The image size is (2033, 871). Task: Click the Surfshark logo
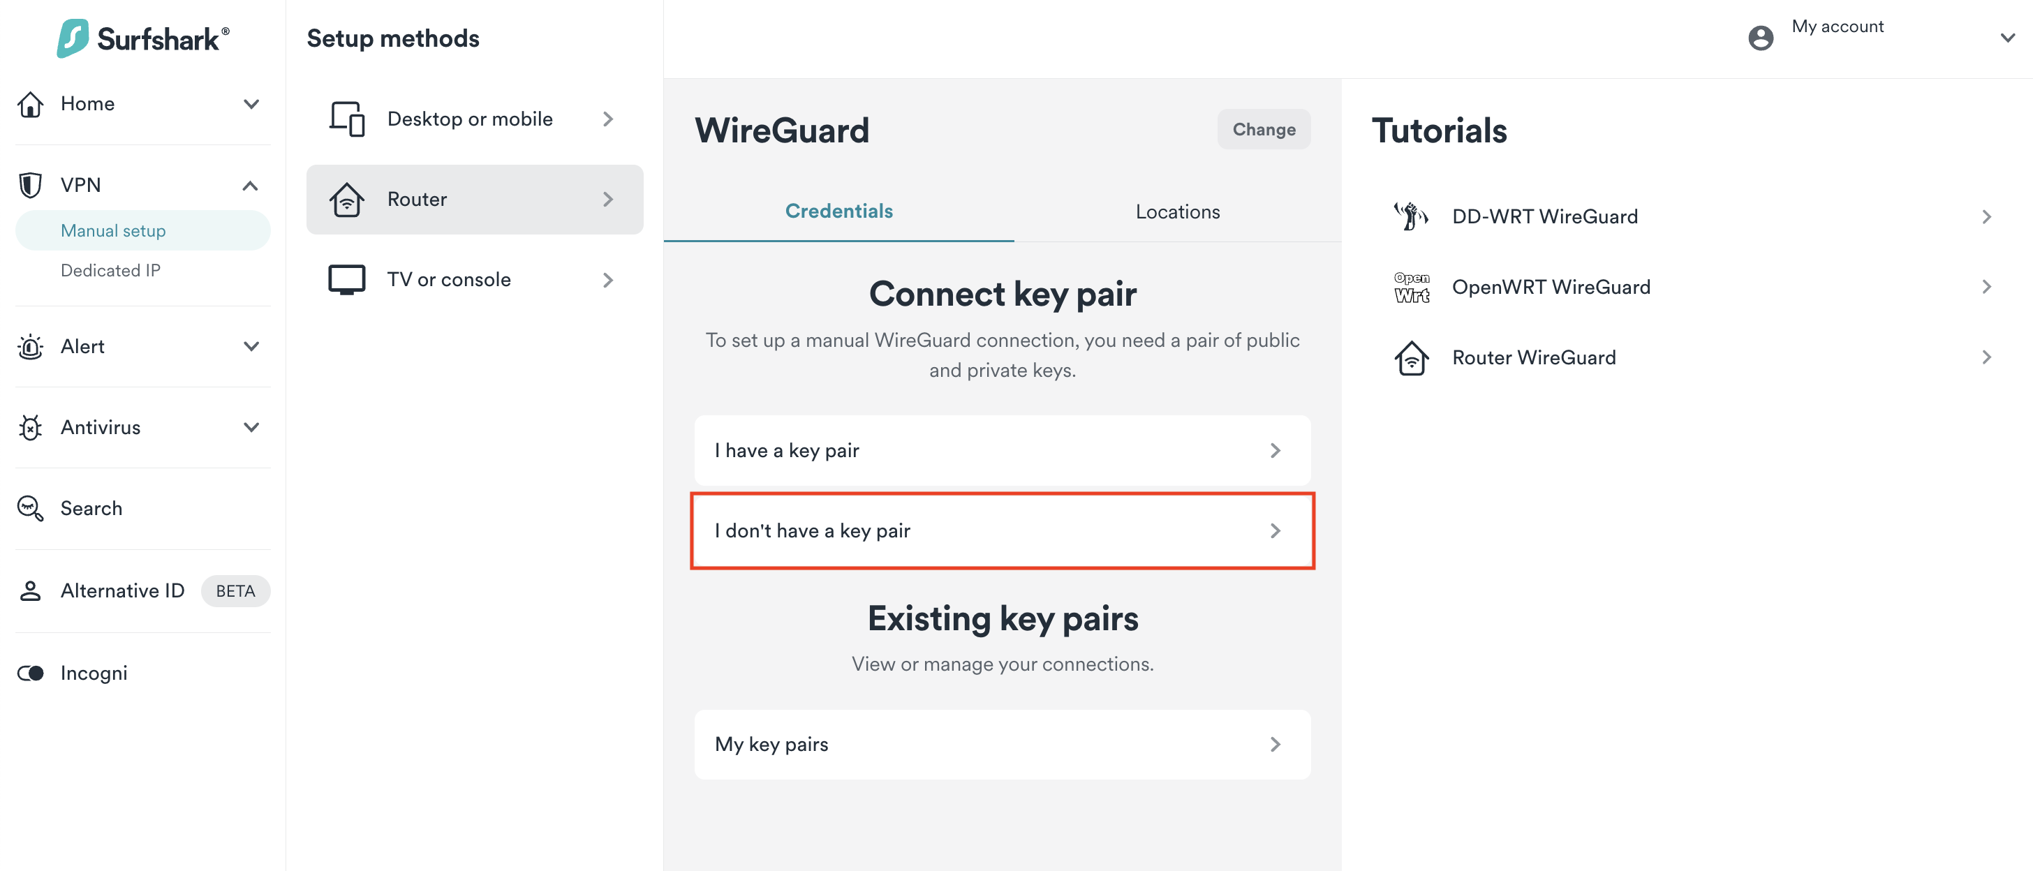[x=143, y=38]
